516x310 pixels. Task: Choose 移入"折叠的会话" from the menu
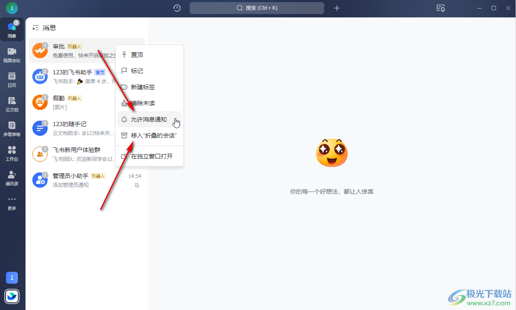pyautogui.click(x=149, y=135)
